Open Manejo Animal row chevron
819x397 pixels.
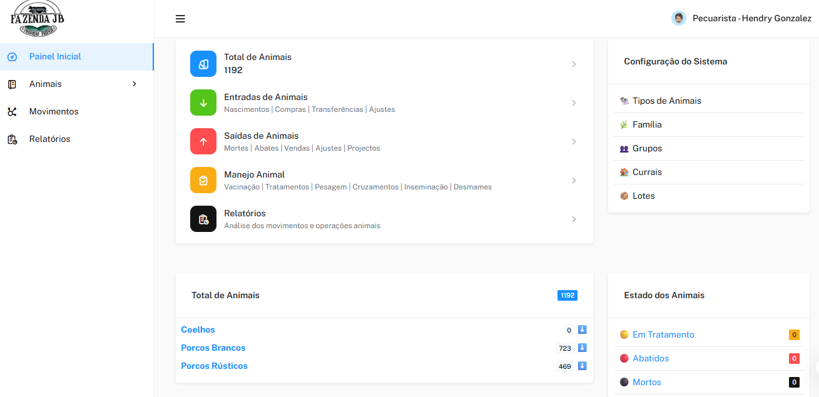[574, 180]
